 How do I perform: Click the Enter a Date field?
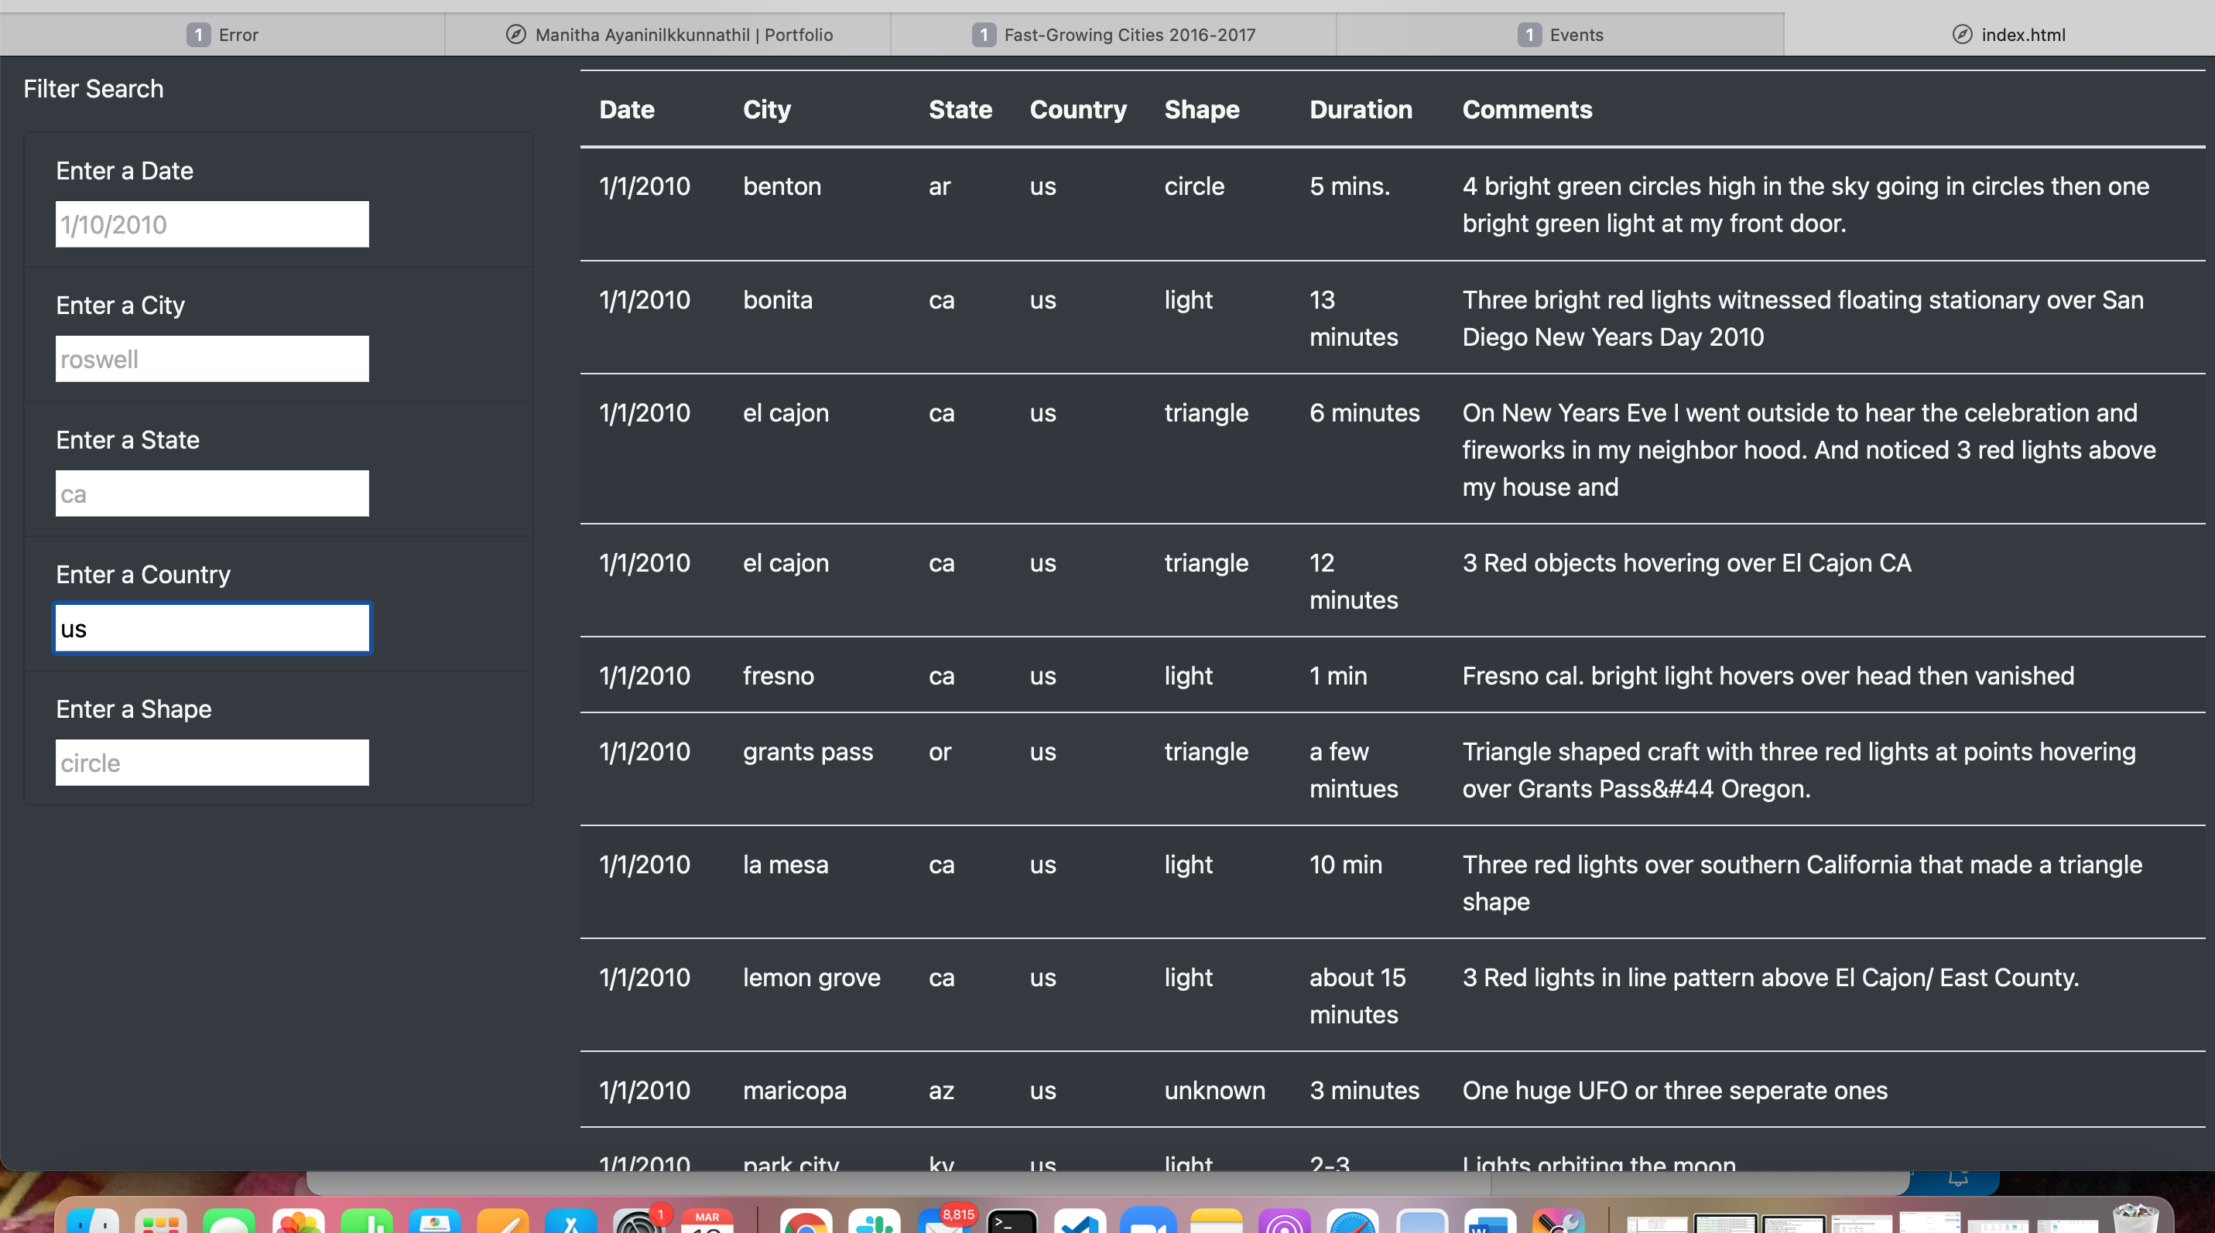pyautogui.click(x=211, y=224)
